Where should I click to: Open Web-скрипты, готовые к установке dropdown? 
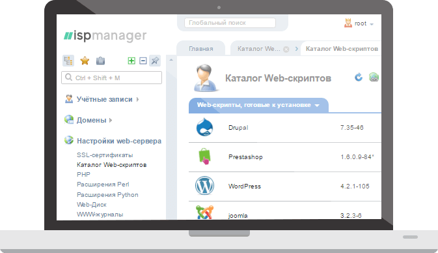(258, 105)
